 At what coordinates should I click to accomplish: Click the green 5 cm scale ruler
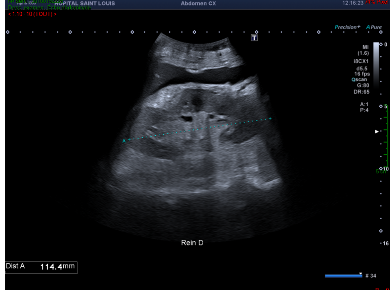click(388, 137)
